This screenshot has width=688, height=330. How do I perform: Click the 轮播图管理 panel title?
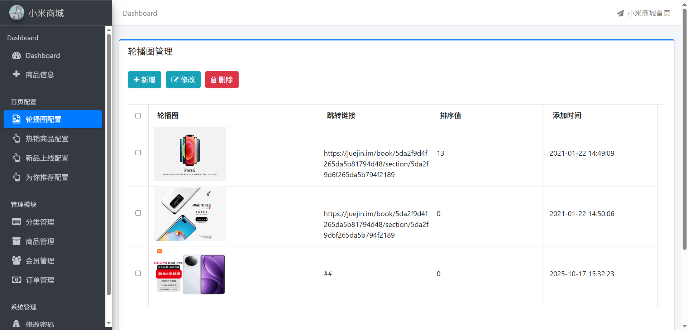[x=150, y=52]
